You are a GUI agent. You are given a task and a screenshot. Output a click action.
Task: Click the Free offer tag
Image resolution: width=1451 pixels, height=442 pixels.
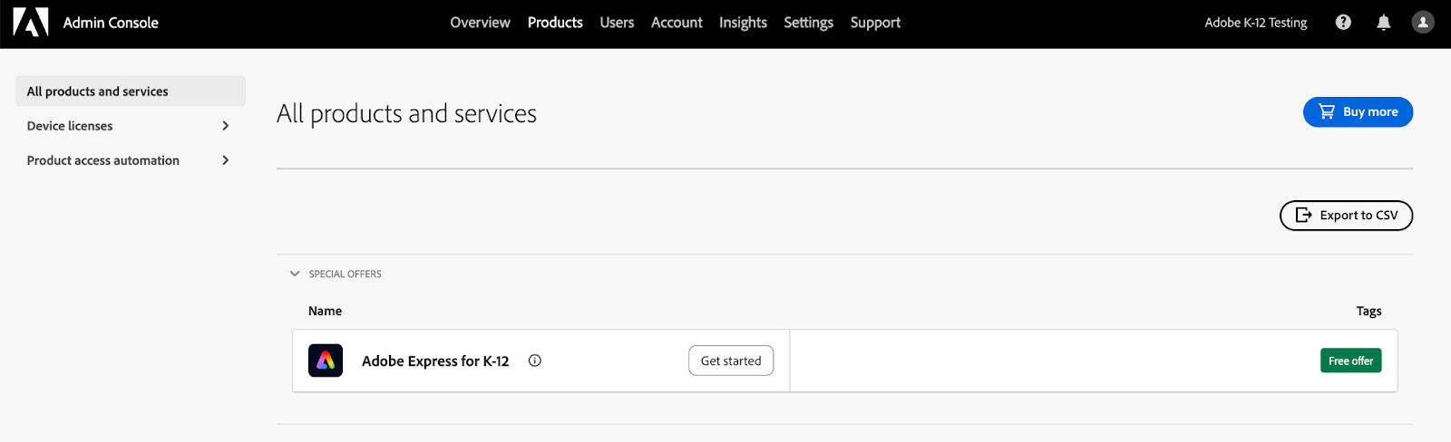(1350, 360)
